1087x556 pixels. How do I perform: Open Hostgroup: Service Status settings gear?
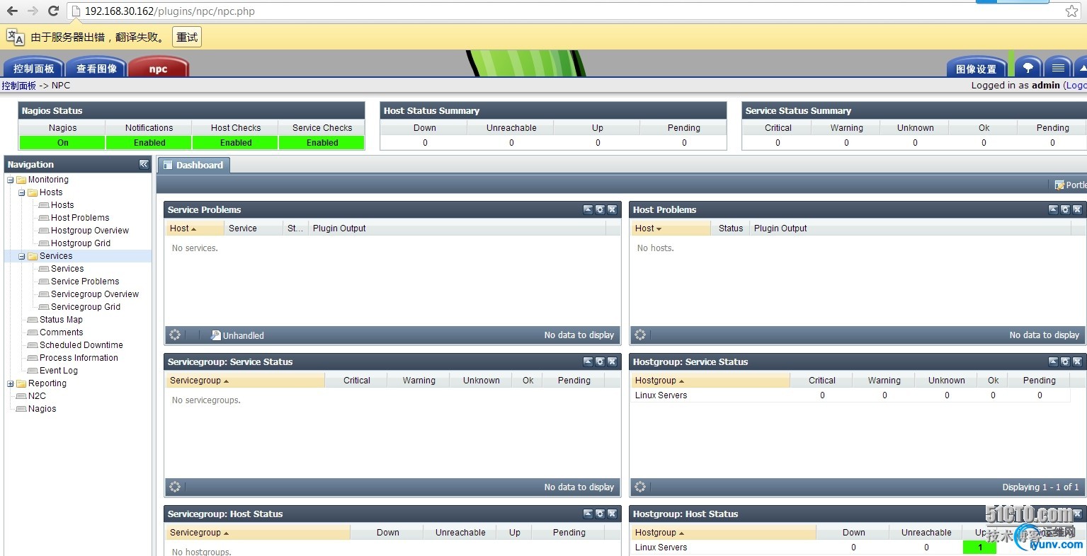(x=1065, y=361)
